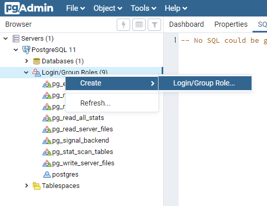Click the postgres user icon

pyautogui.click(x=47, y=175)
